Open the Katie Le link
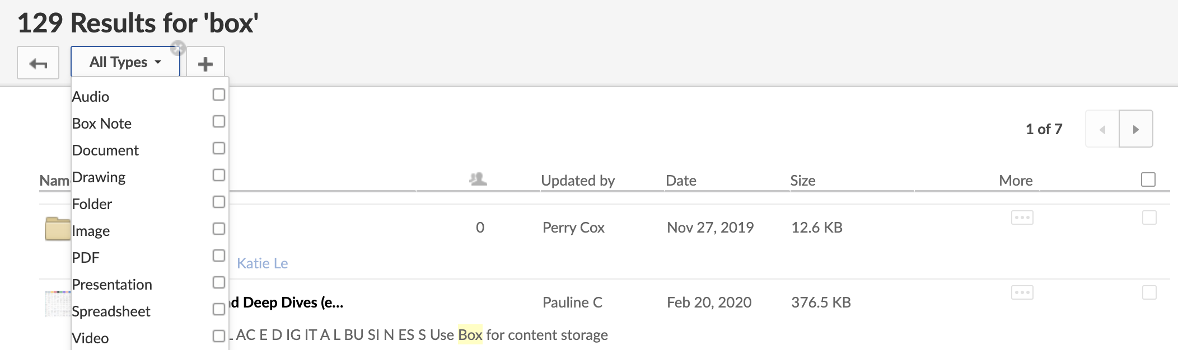1178x350 pixels. tap(262, 263)
